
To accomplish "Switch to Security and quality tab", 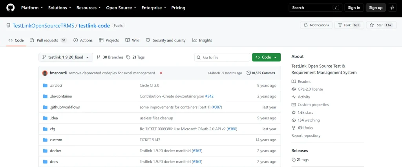I will 166,40.
